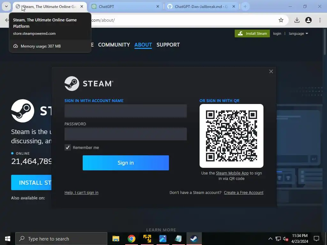Close the Steam browser tab
The height and width of the screenshot is (245, 327).
point(82,6)
